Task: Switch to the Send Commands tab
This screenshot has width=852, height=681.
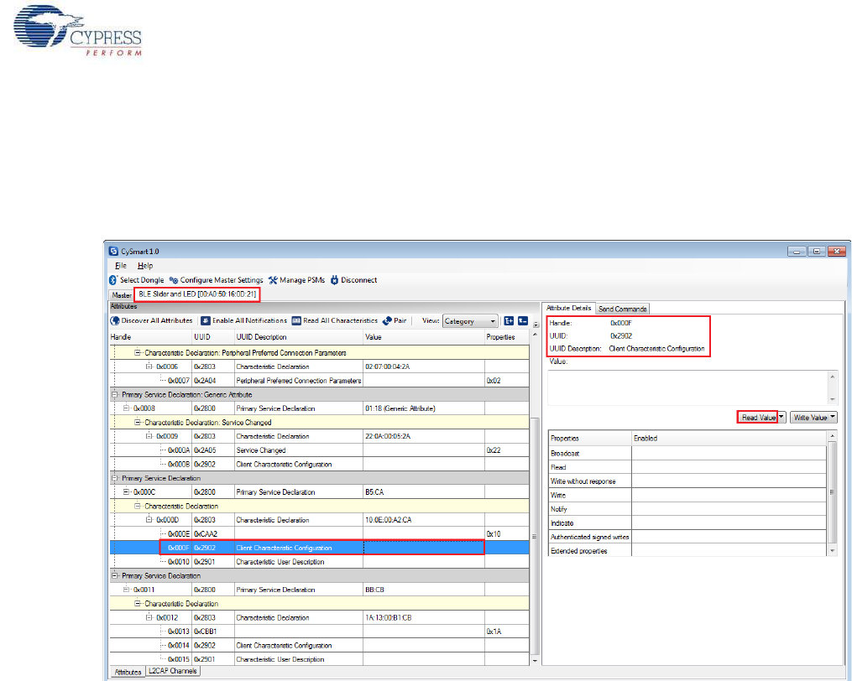Action: point(623,309)
